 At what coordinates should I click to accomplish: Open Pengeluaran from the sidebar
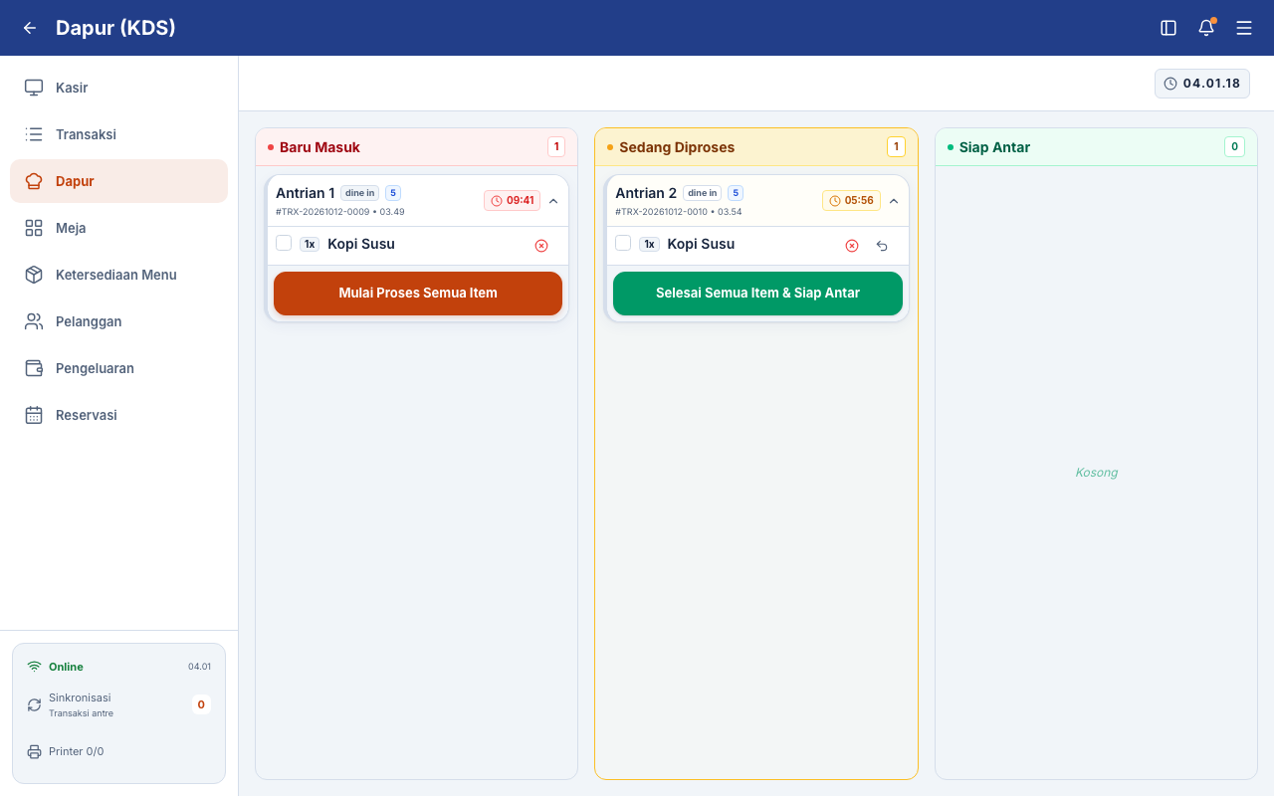(x=118, y=368)
